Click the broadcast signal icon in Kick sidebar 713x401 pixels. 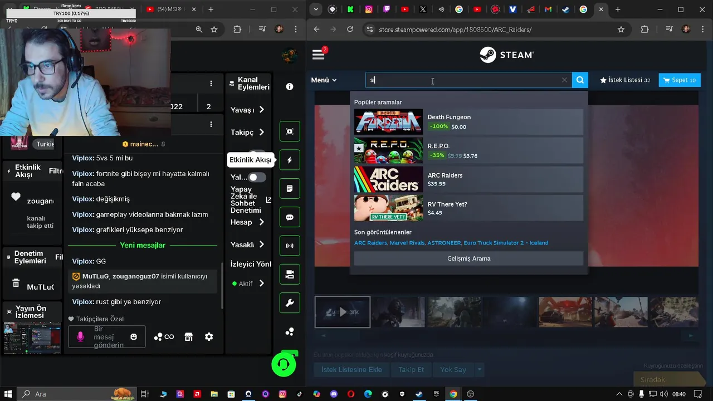pyautogui.click(x=290, y=246)
